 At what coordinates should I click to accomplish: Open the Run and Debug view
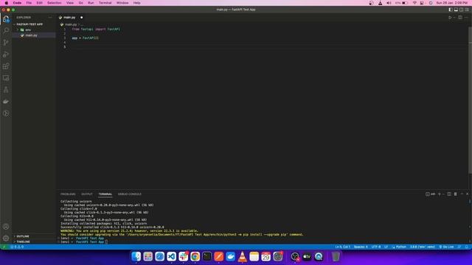pyautogui.click(x=6, y=54)
